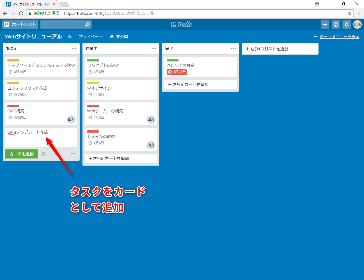
Task: Select the Webサイトリニューアル browser tab
Action: 30,4
